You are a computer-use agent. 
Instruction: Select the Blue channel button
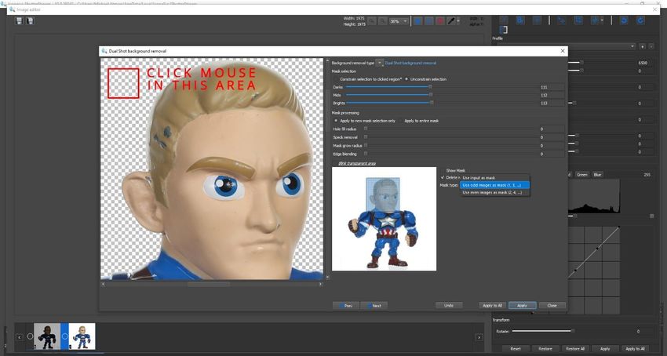pos(598,175)
